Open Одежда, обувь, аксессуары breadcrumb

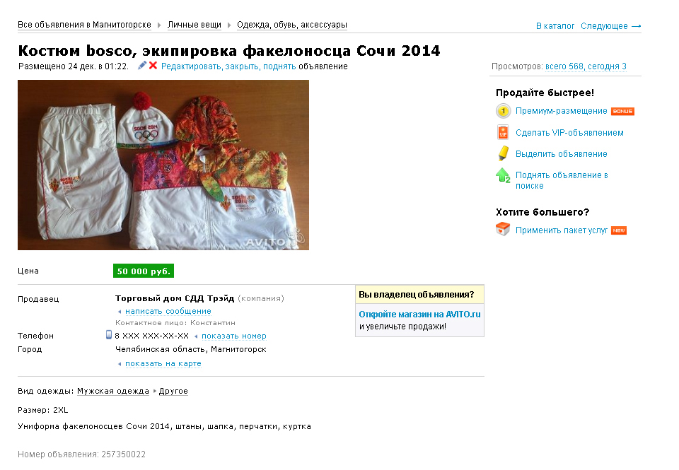pos(292,25)
